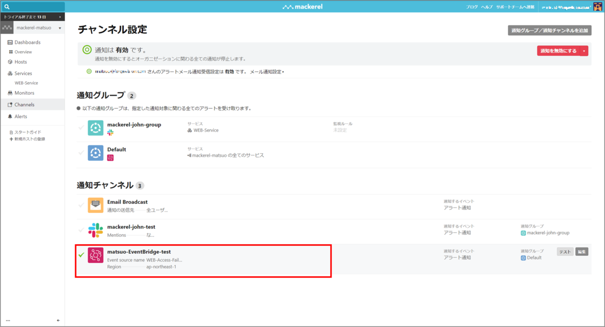The image size is (605, 327).
Task: Expand the trial remaining days banner
Action: coord(32,17)
